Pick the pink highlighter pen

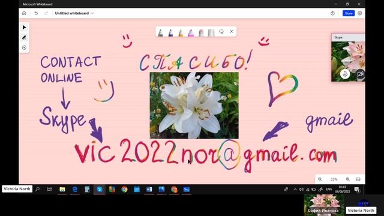191,32
